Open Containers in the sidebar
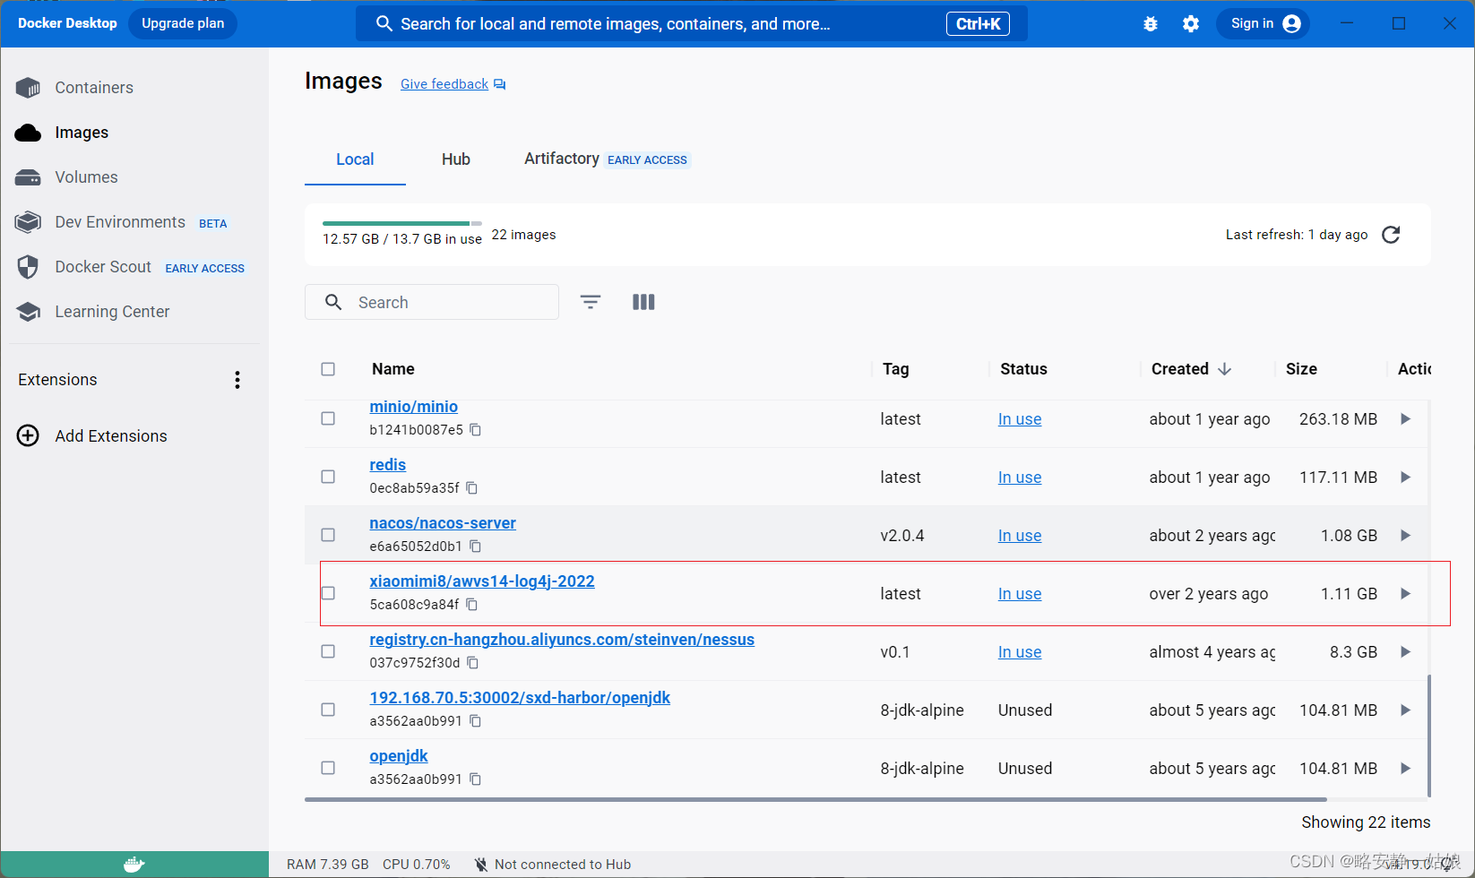1475x878 pixels. coord(94,88)
